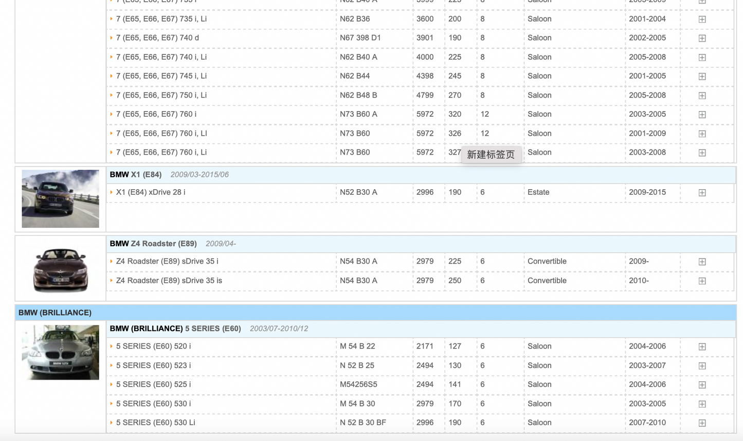Expand plus icon for 5 SERIES 525 i

pyautogui.click(x=702, y=384)
